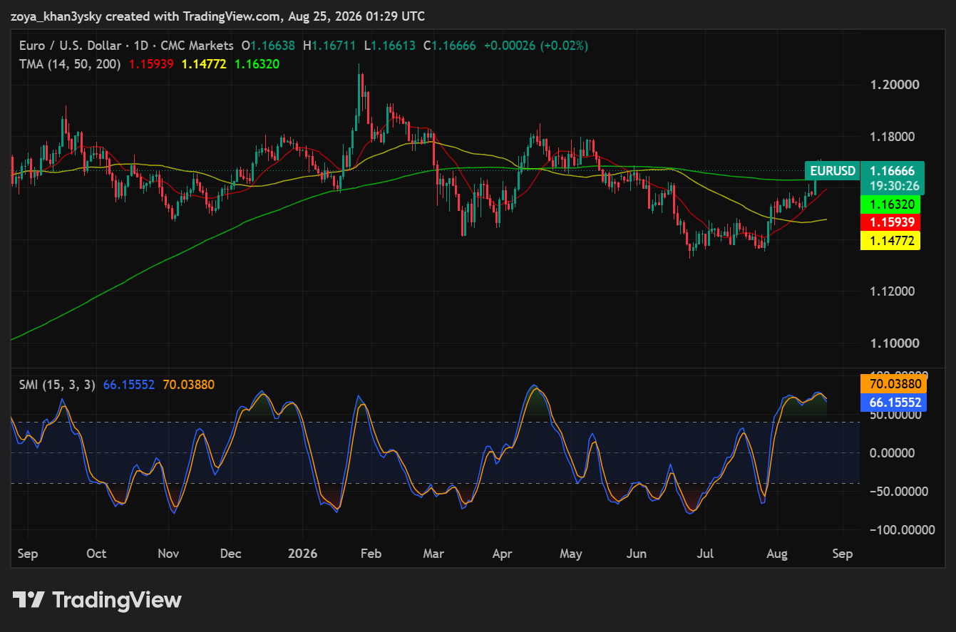This screenshot has height=632, width=956.
Task: Click the "Euro / U.S. Dollar" symbol title
Action: [68, 46]
